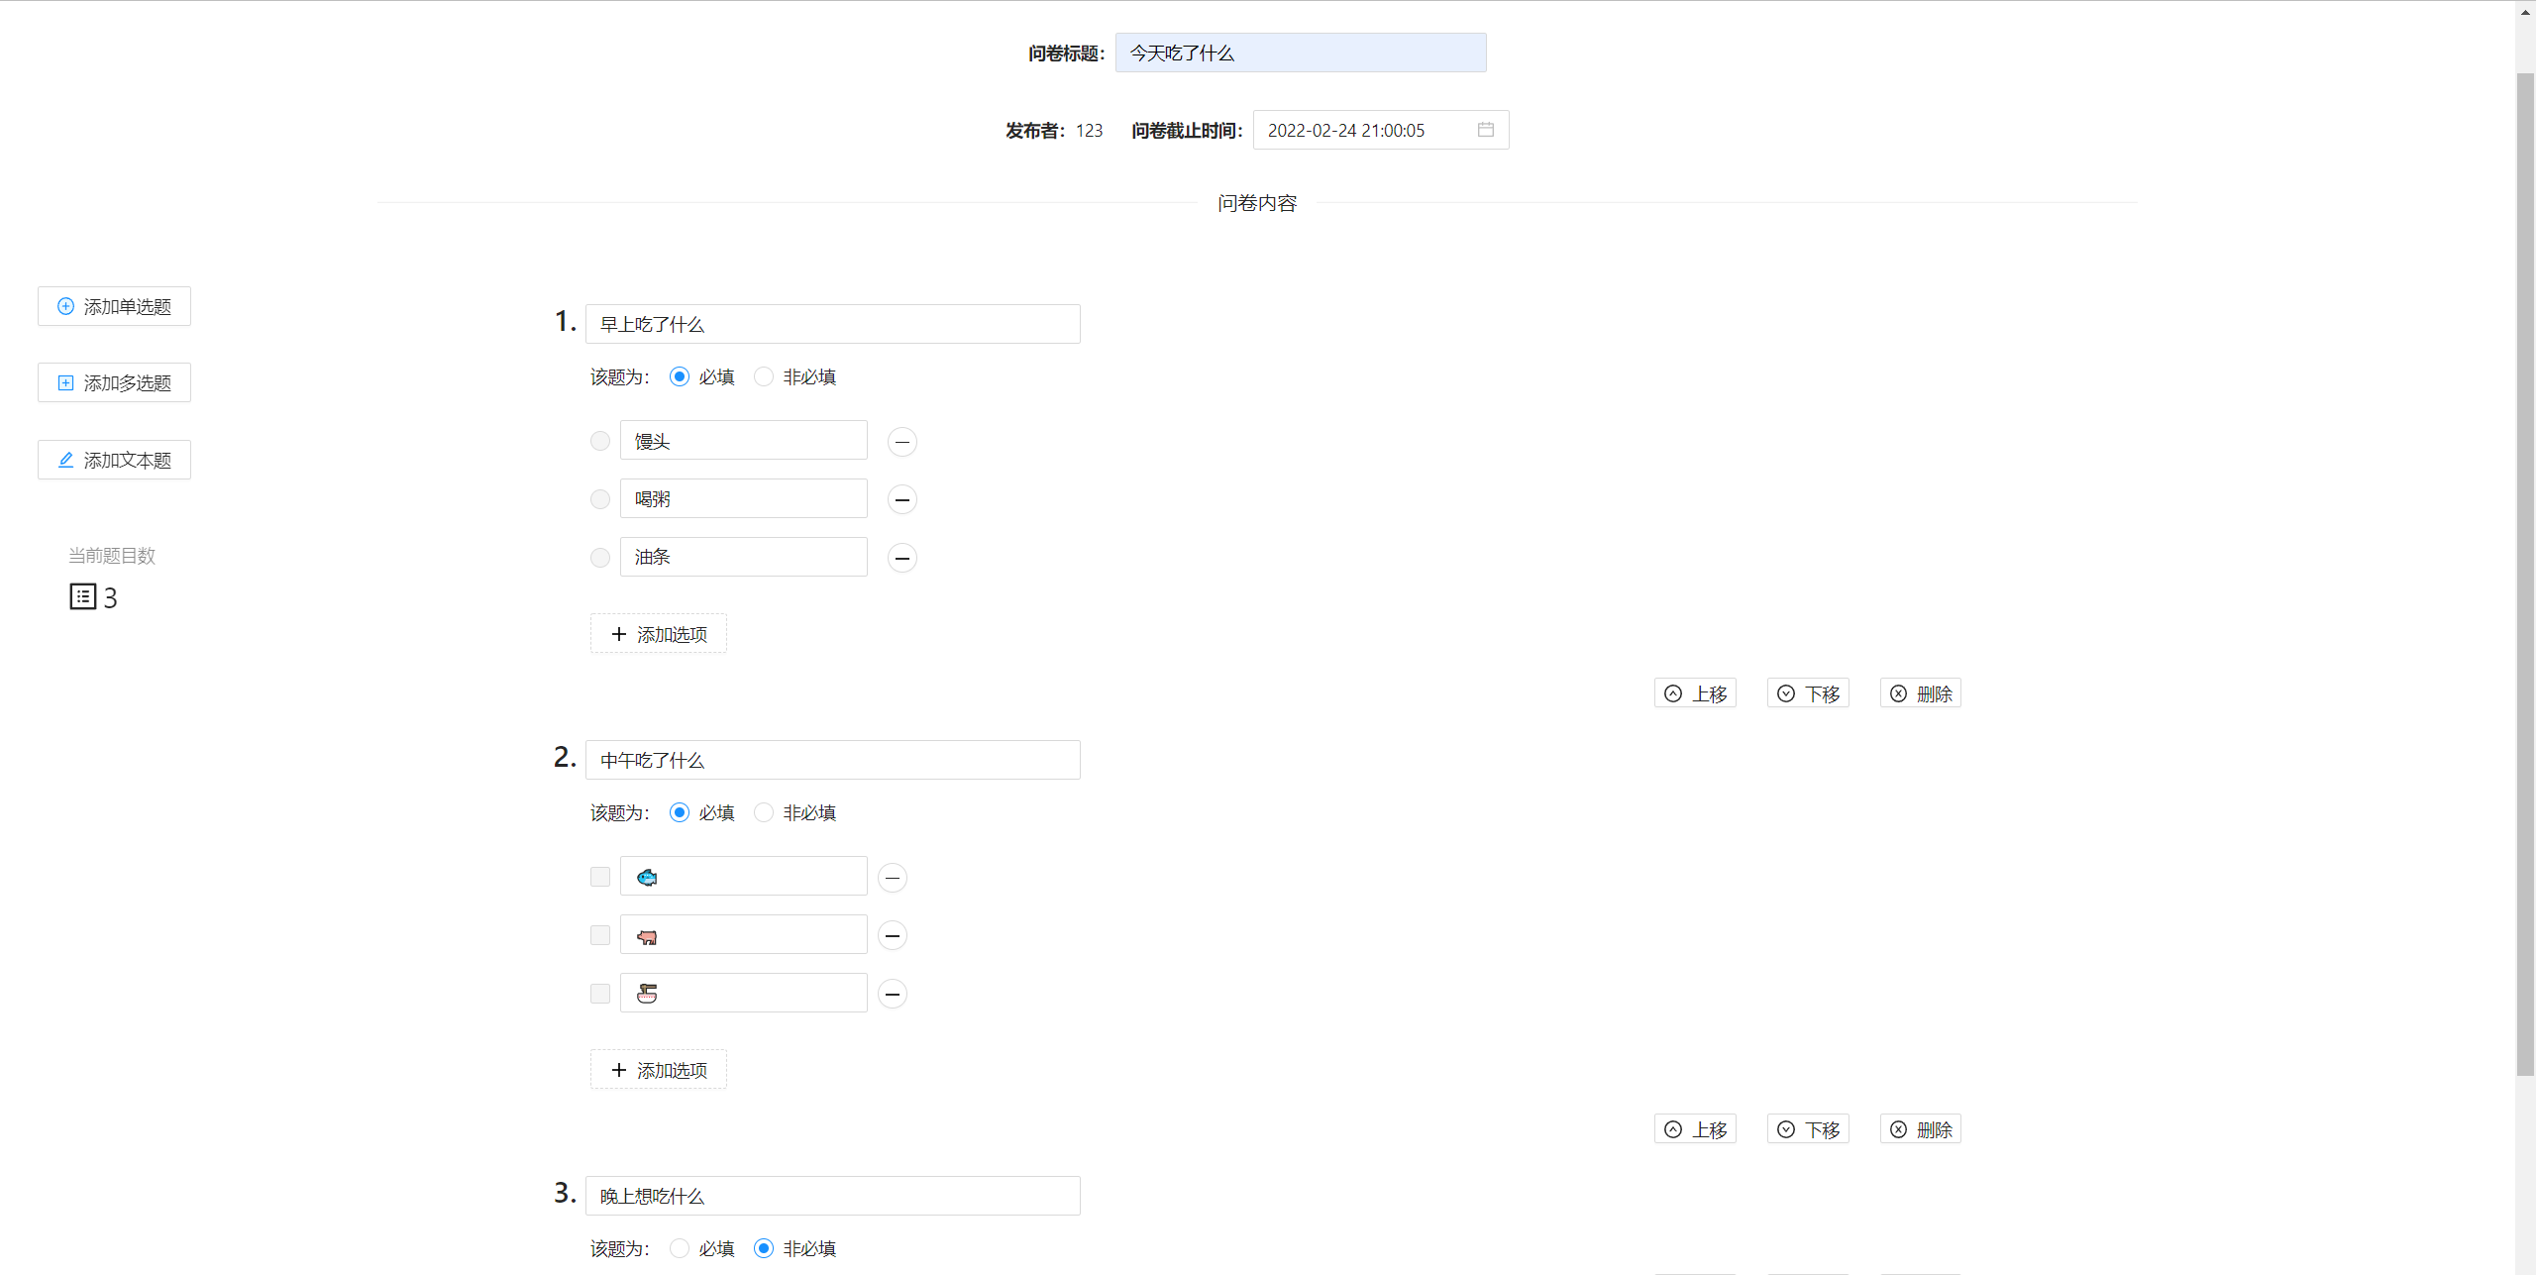This screenshot has height=1275, width=2536.
Task: Click 添加选项 under question 1
Action: pos(657,633)
